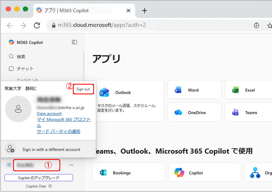The image size is (272, 192).
Task: Select 検索 in the sidebar
Action: tap(20, 57)
